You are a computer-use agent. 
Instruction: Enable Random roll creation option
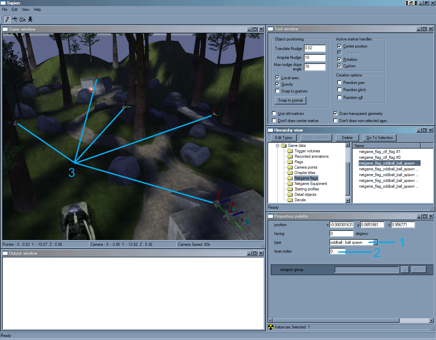pyautogui.click(x=339, y=97)
